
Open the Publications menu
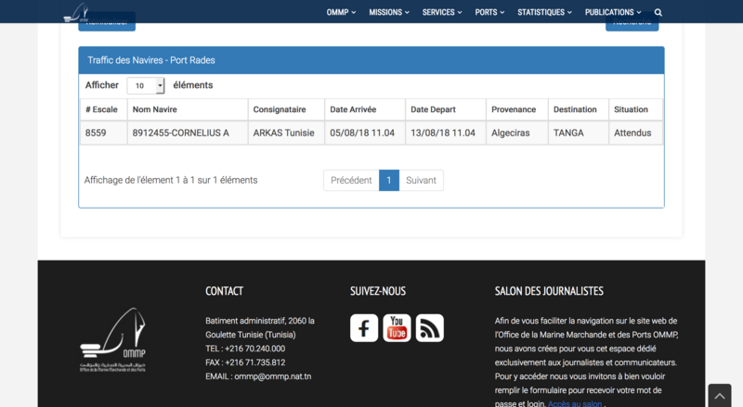coord(614,13)
